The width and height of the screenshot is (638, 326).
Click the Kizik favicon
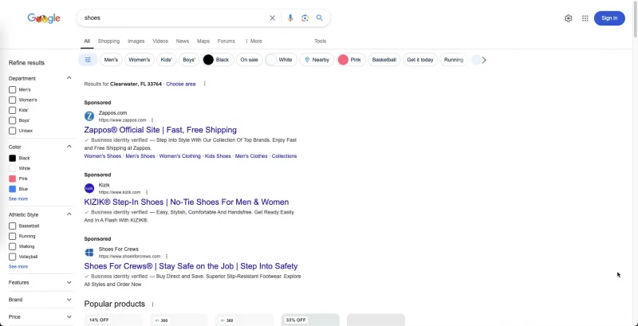coord(89,188)
